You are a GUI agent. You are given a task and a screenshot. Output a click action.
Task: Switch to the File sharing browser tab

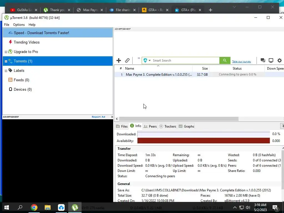click(123, 10)
